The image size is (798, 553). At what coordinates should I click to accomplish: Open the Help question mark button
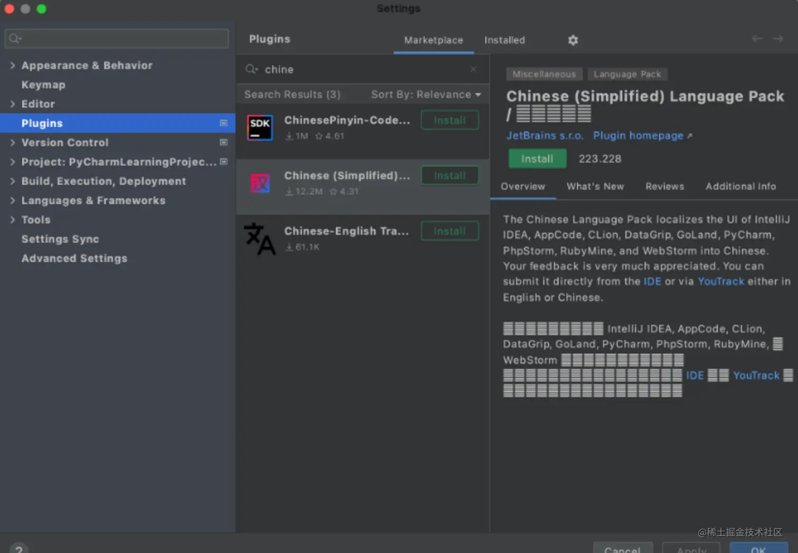point(18,549)
